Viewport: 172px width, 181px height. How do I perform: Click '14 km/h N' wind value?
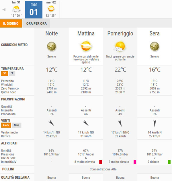click(155, 132)
